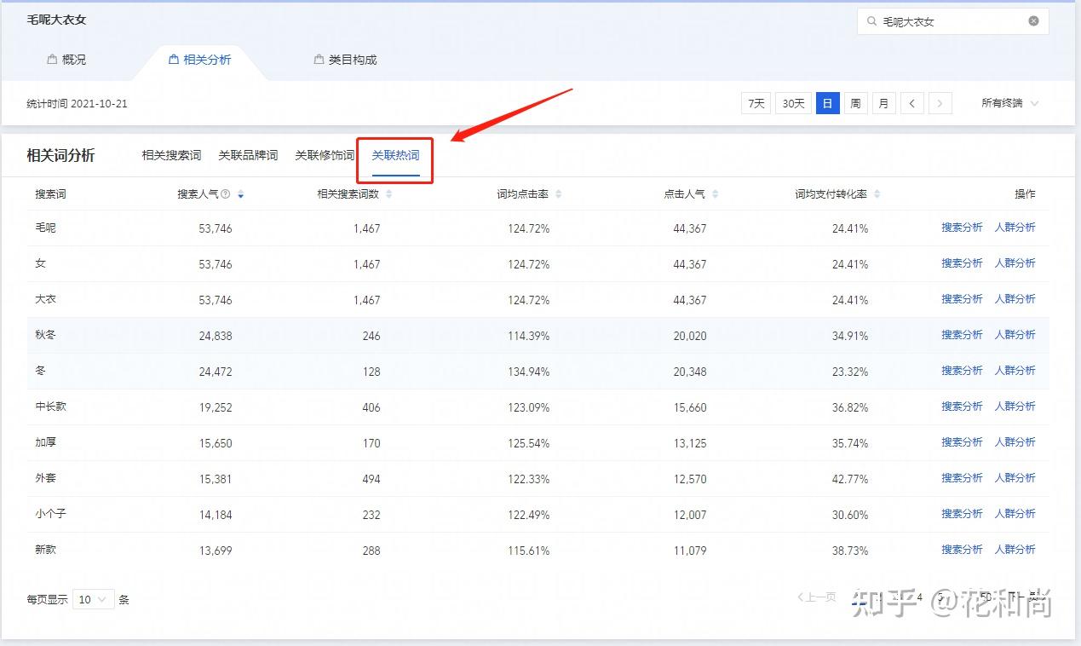The width and height of the screenshot is (1081, 646).
Task: Open 搜索分析 for the 外套 row
Action: click(962, 478)
